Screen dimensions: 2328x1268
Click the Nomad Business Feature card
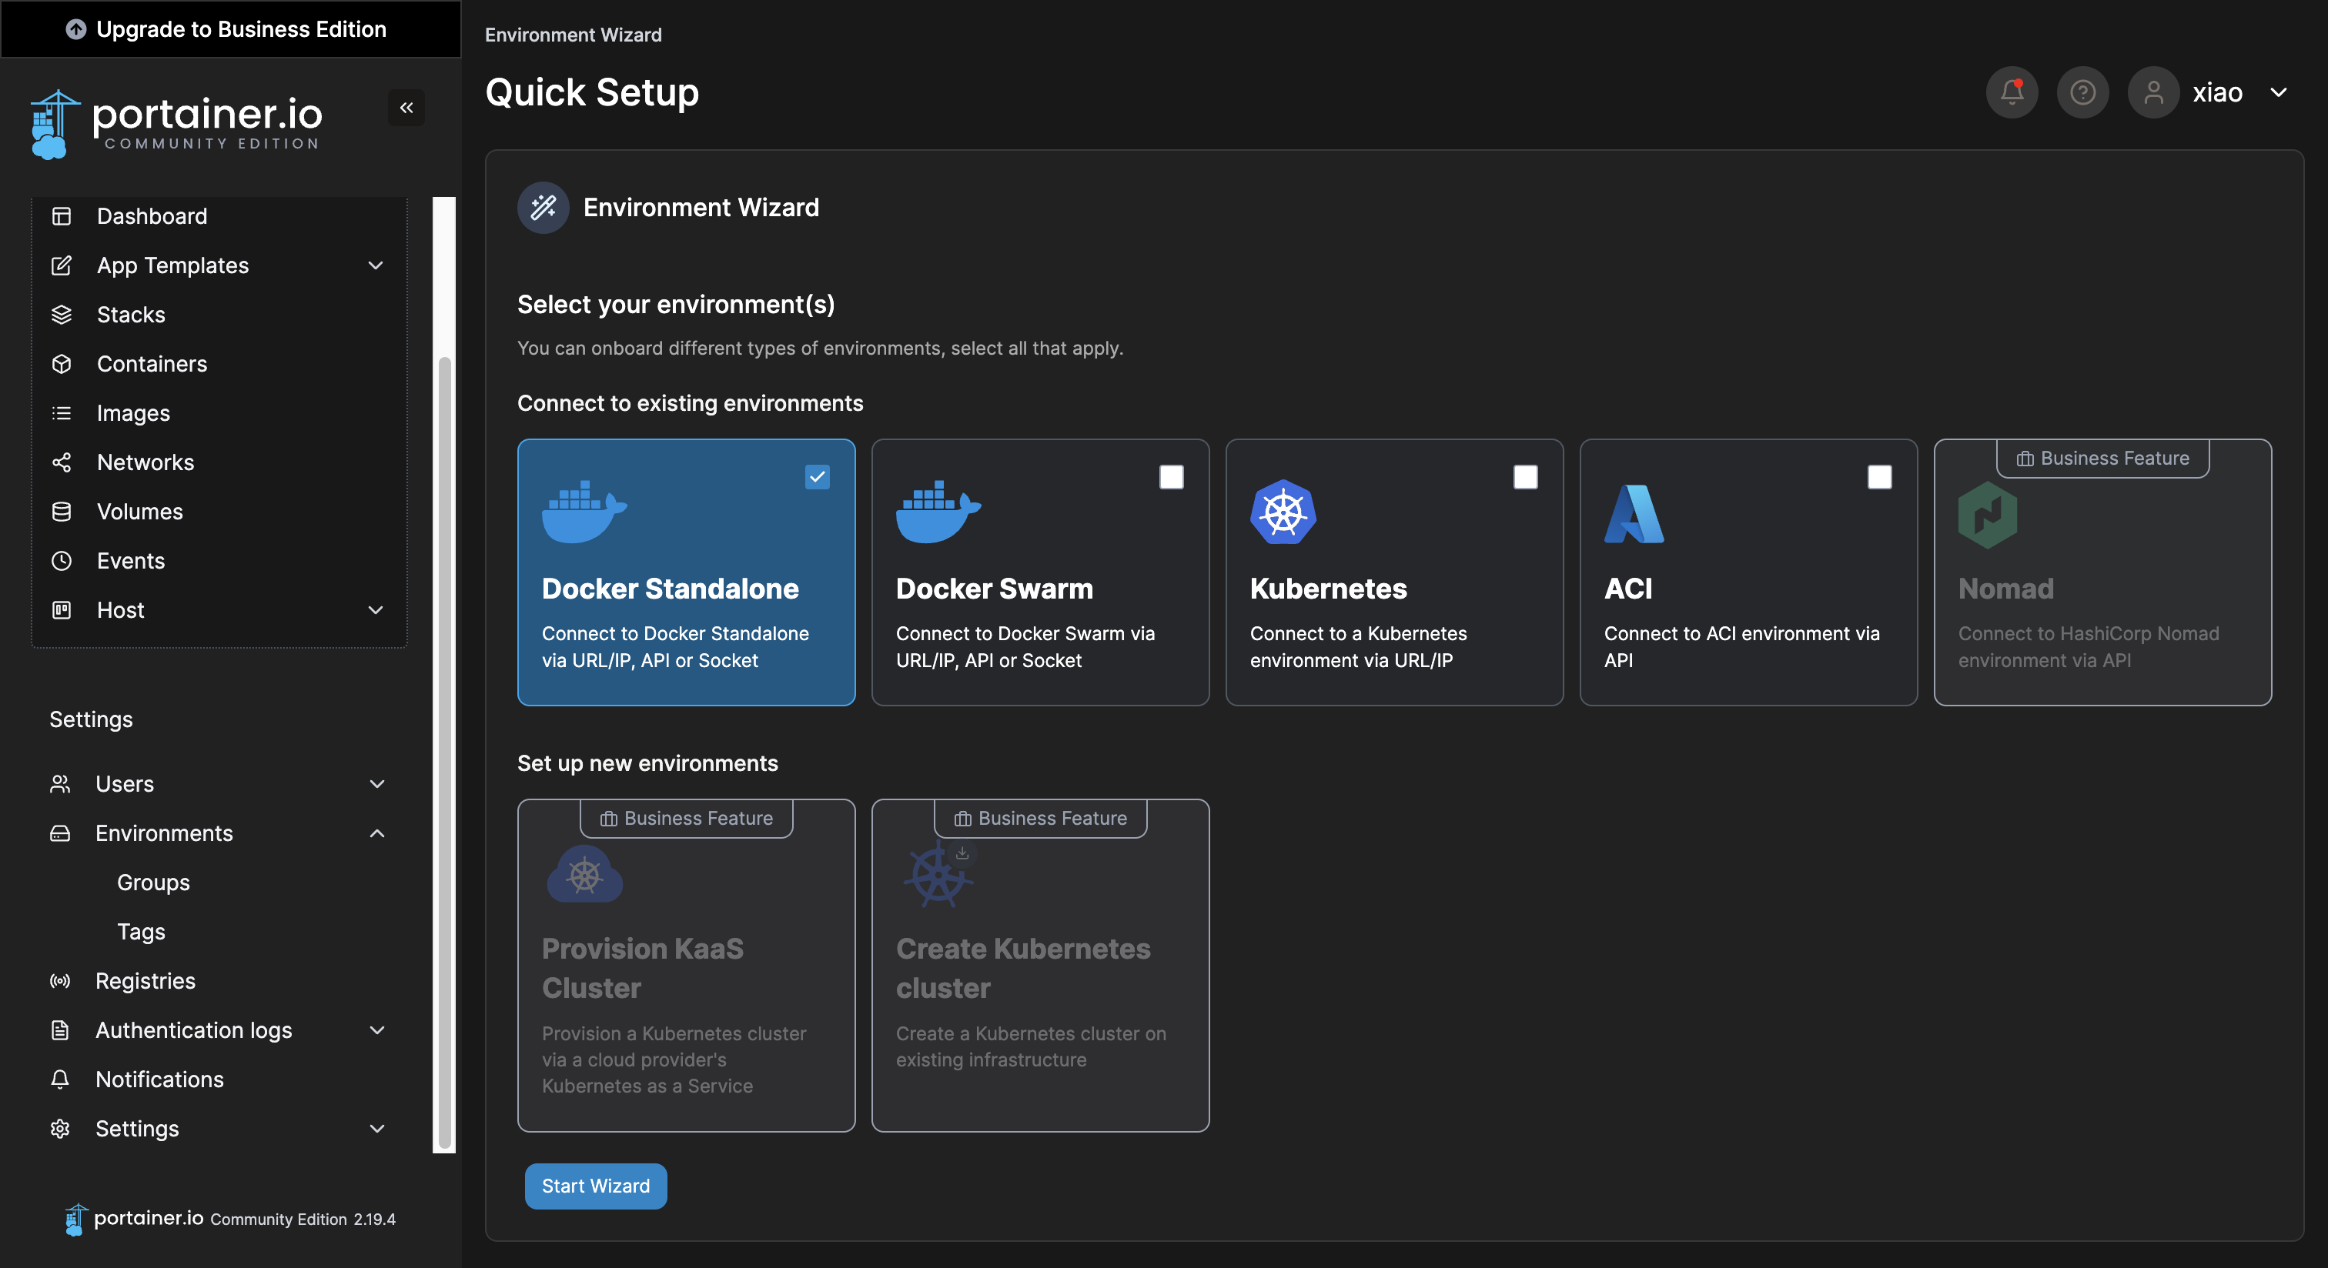click(2102, 572)
